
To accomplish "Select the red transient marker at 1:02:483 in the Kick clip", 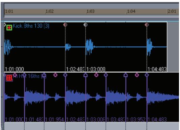I will pos(65,25).
